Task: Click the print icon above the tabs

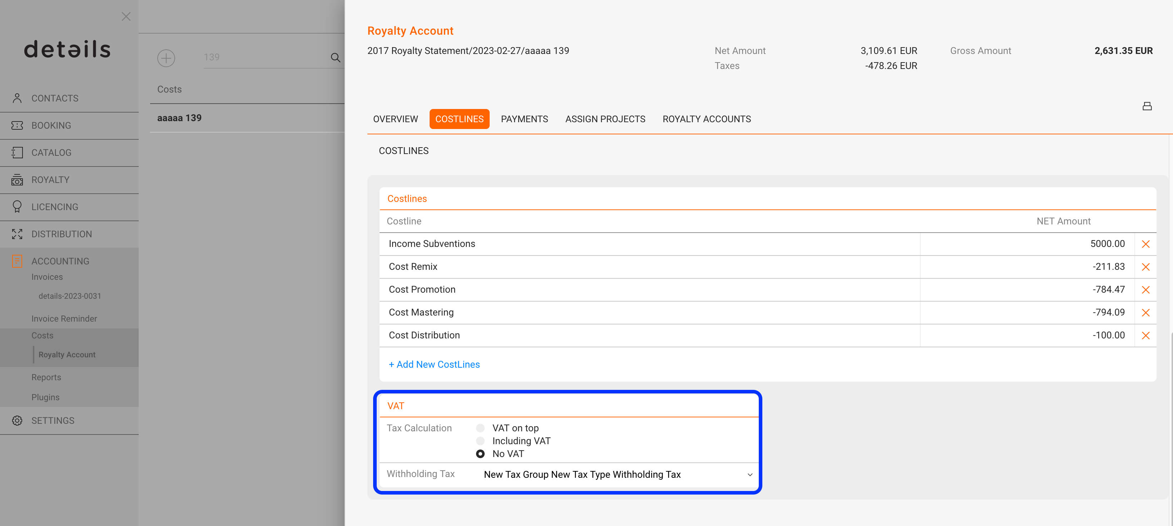Action: point(1147,106)
